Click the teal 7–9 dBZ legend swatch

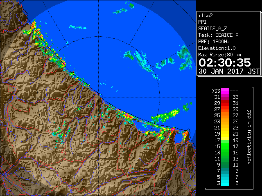pos(225,171)
